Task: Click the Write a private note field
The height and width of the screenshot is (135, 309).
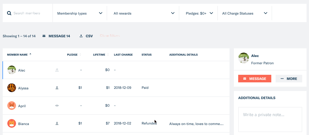Action: pos(270,119)
